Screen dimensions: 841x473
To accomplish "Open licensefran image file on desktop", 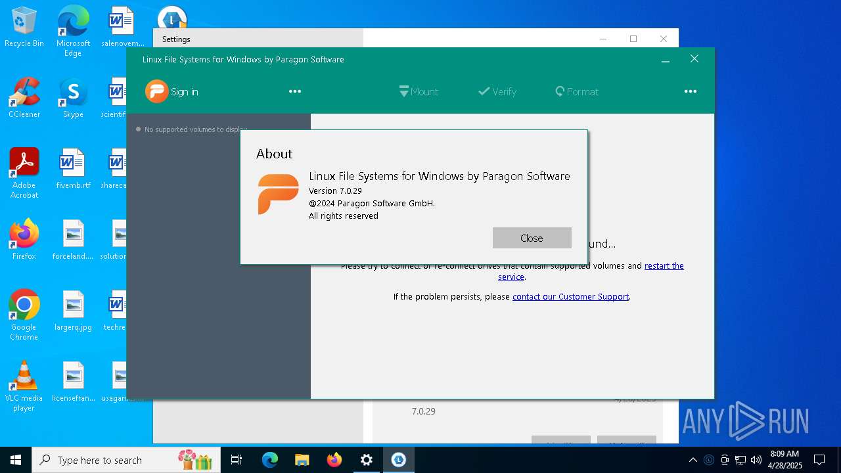I will tap(73, 382).
